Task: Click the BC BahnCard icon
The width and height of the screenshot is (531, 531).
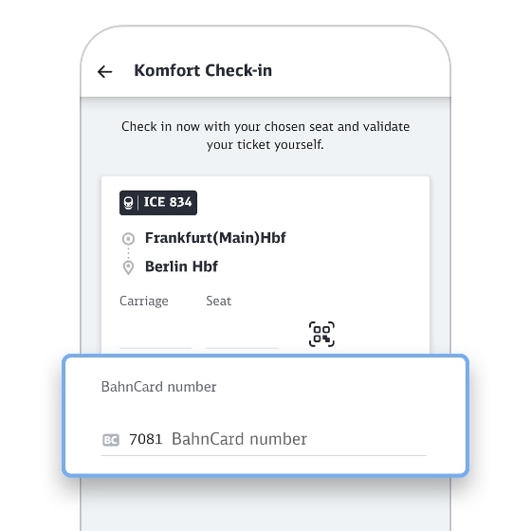Action: point(111,440)
